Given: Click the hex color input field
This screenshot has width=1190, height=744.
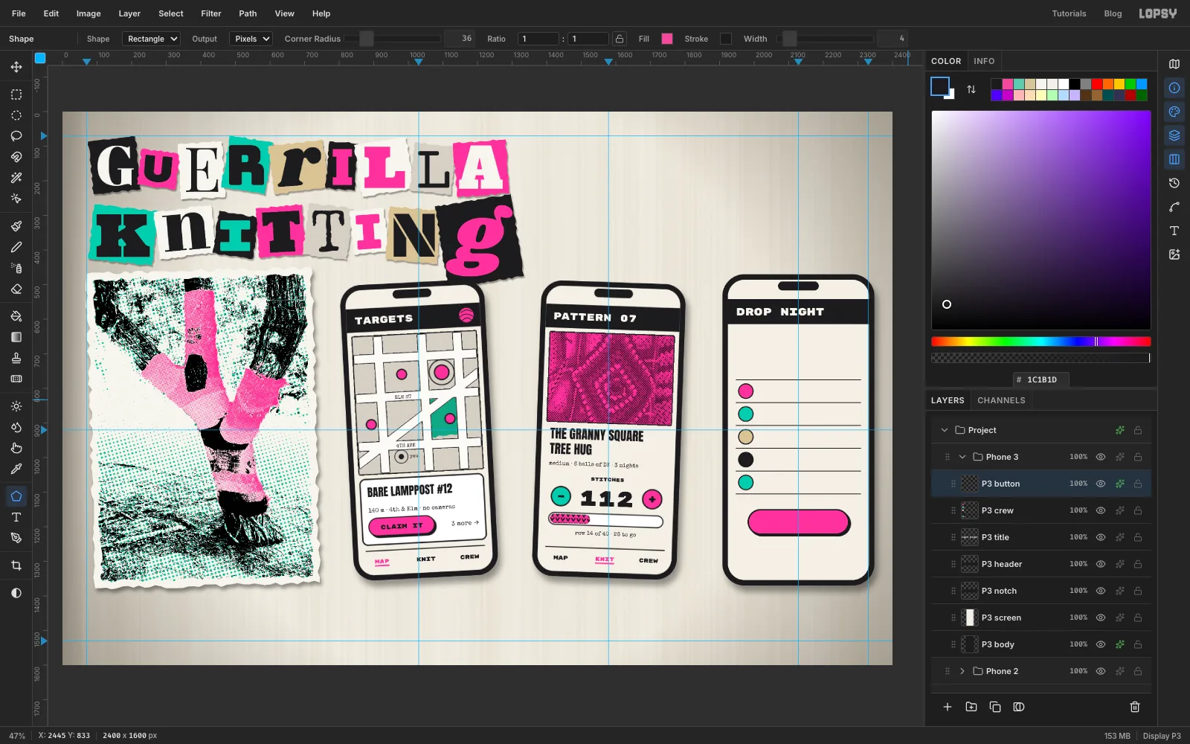Looking at the screenshot, I should (1041, 379).
